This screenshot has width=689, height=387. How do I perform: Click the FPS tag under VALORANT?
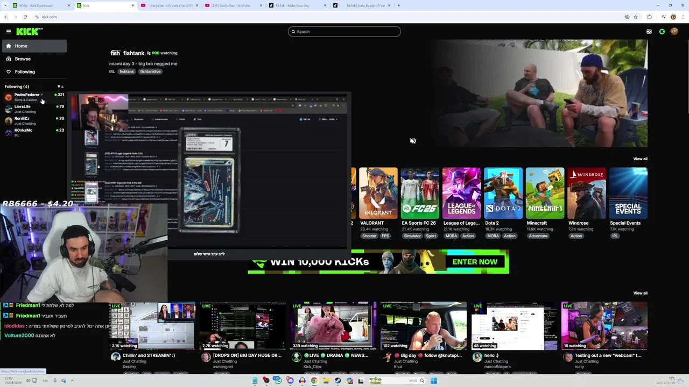[x=385, y=236]
